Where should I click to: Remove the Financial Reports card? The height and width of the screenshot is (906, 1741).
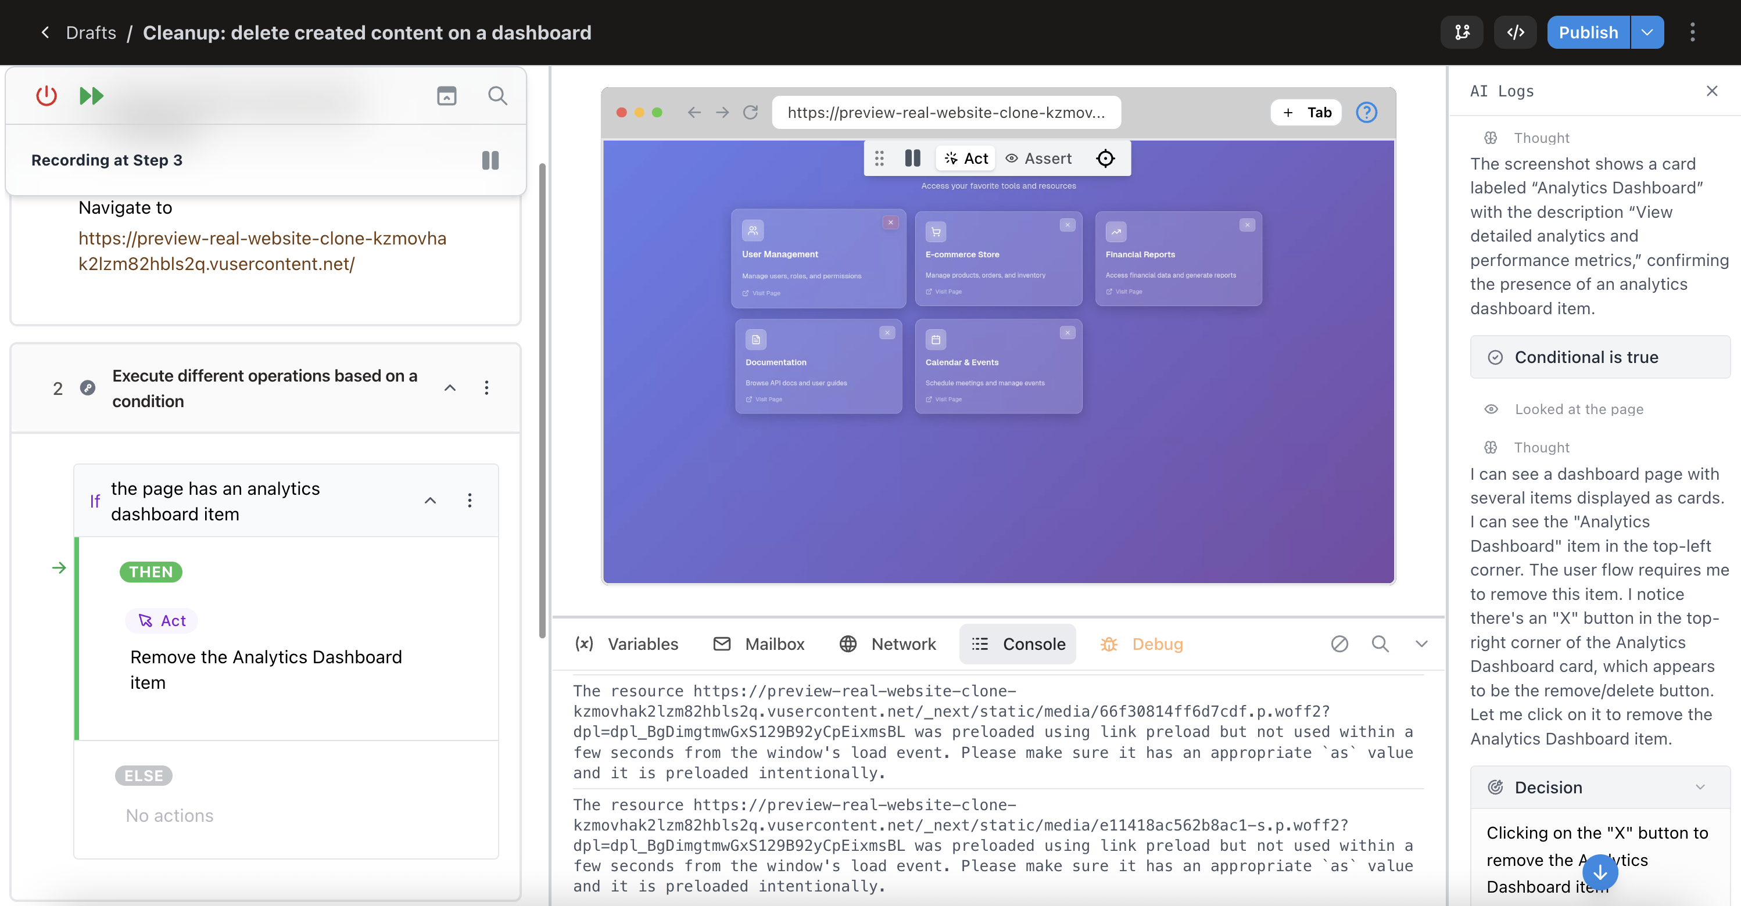click(1247, 225)
